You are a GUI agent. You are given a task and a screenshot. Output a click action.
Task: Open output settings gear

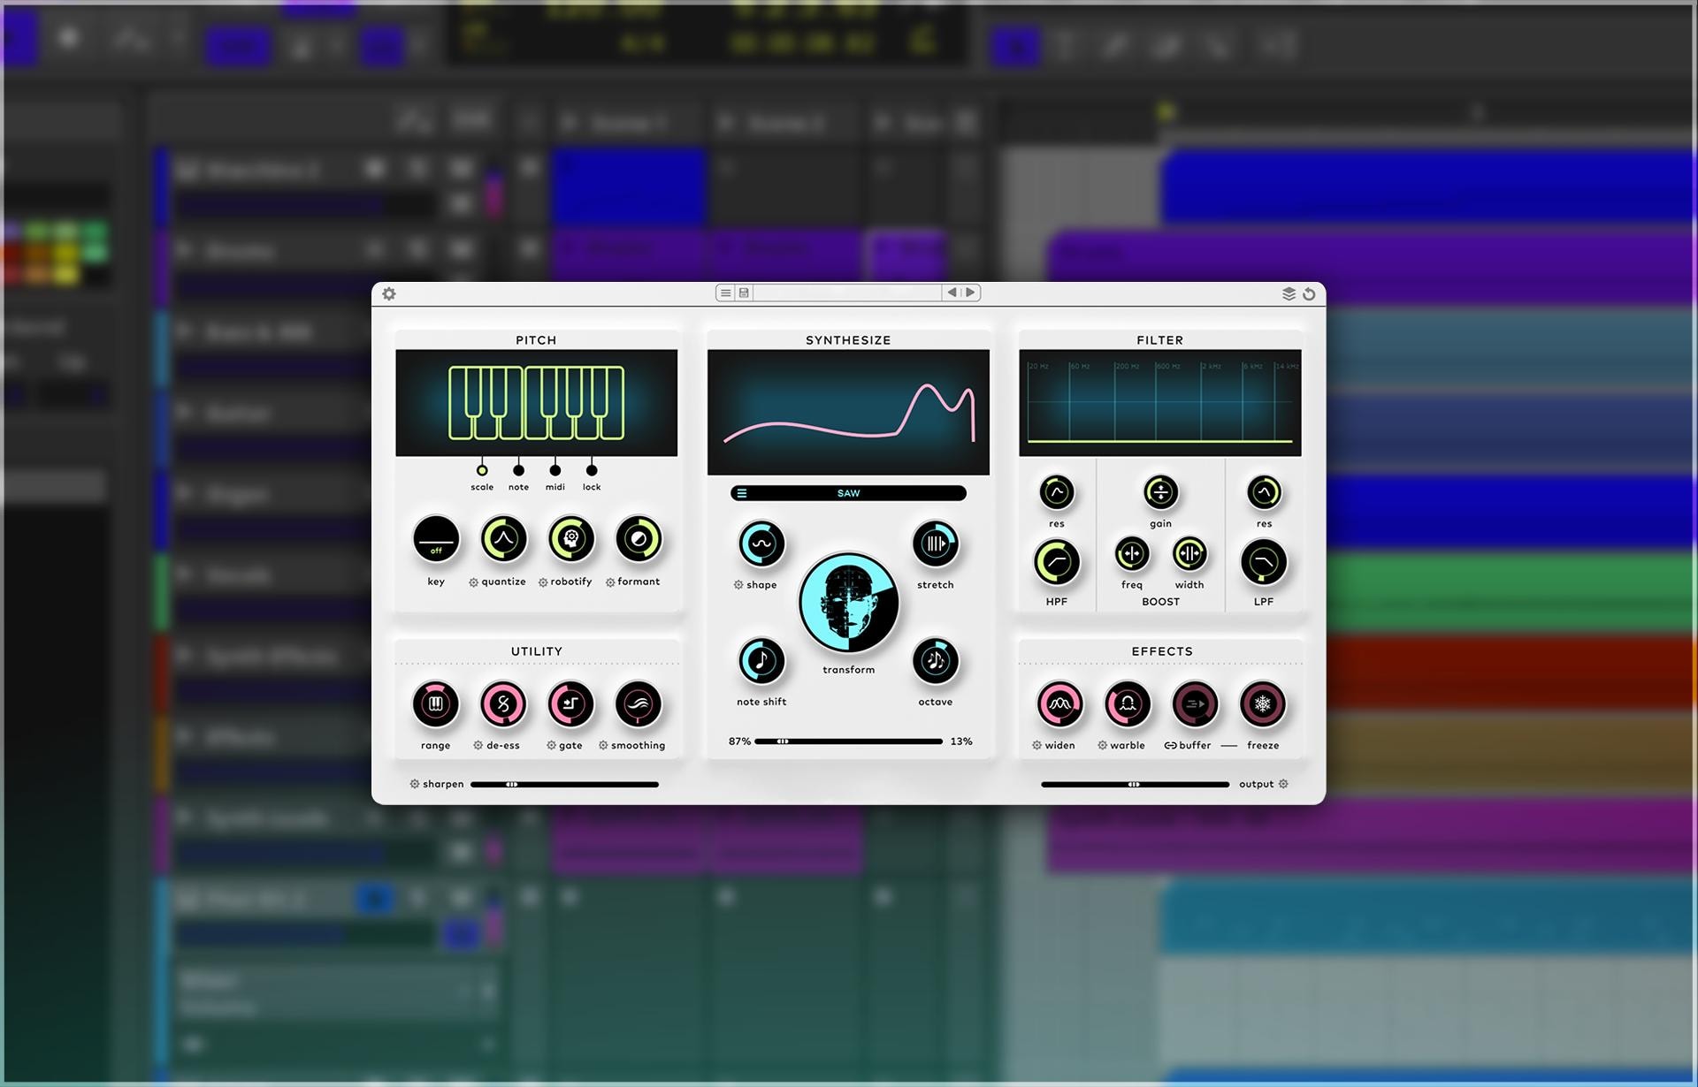click(1283, 784)
